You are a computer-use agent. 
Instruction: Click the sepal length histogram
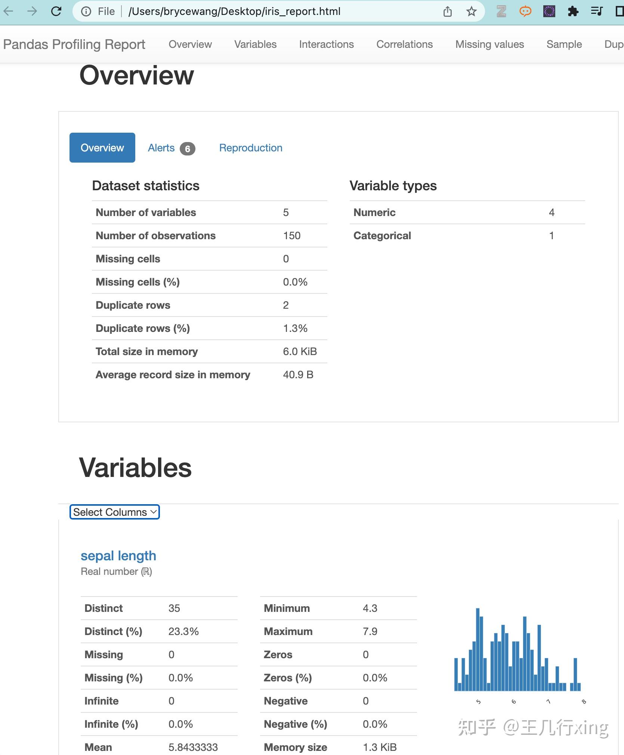(518, 654)
